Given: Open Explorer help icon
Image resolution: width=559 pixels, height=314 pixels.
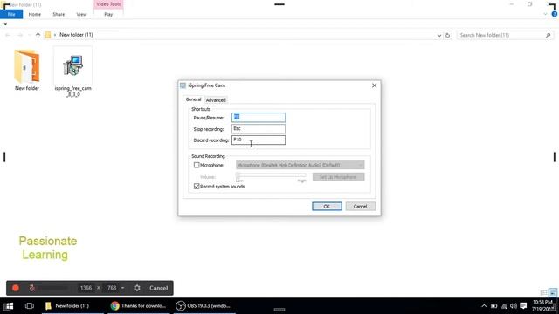Looking at the screenshot, I should pos(555,14).
